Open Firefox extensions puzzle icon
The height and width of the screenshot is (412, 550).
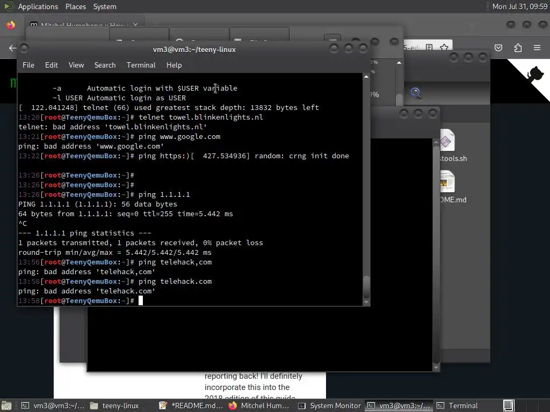point(518,48)
